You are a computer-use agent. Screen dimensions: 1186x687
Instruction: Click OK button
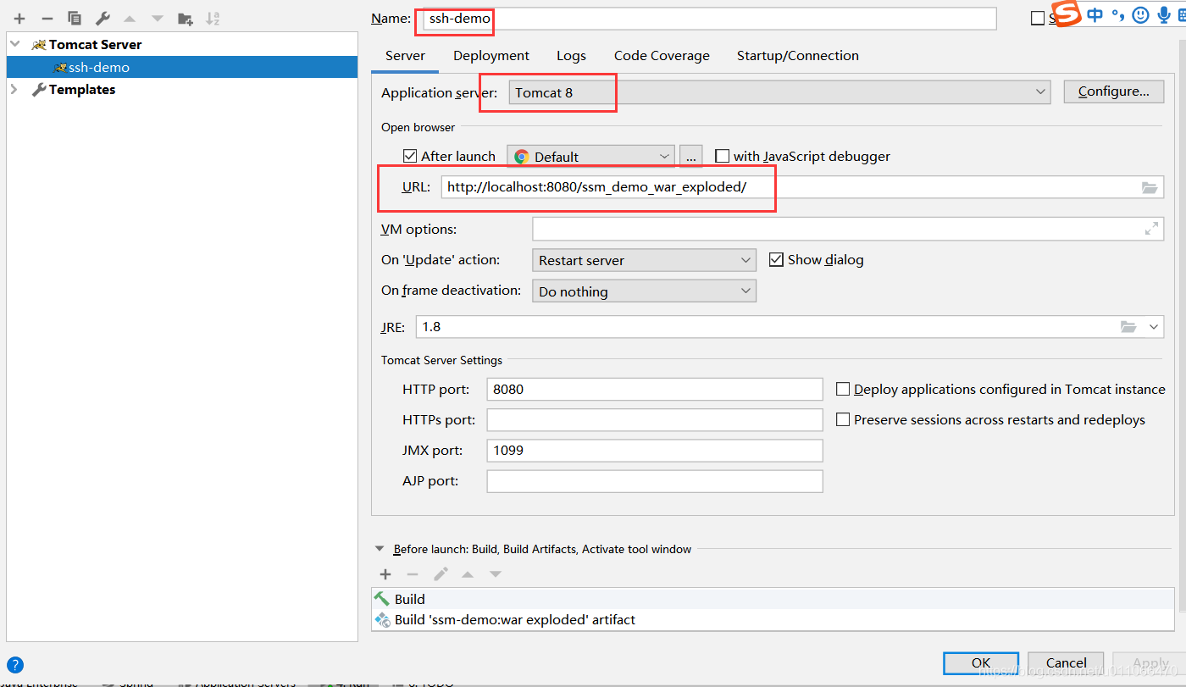[981, 663]
